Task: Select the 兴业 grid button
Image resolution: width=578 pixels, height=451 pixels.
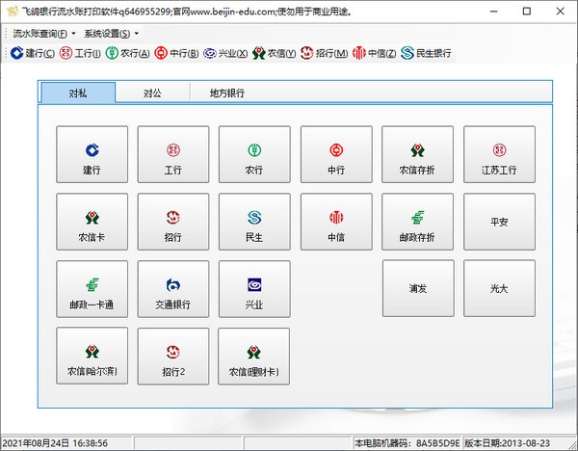Action: pos(254,289)
